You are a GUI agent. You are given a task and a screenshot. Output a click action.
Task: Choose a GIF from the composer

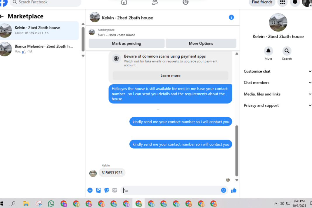tap(115, 190)
